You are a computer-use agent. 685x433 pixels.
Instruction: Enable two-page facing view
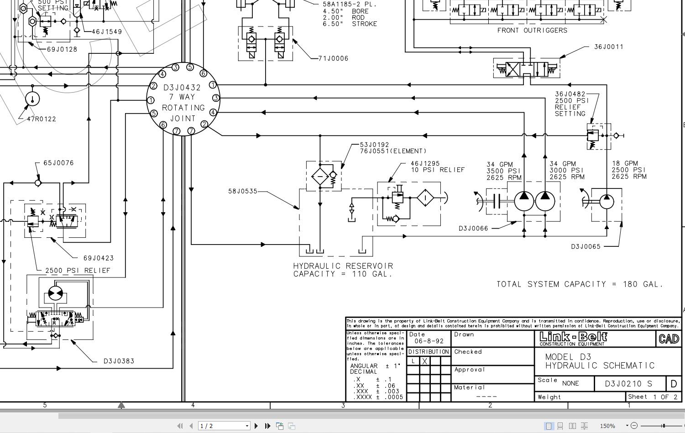coord(573,426)
